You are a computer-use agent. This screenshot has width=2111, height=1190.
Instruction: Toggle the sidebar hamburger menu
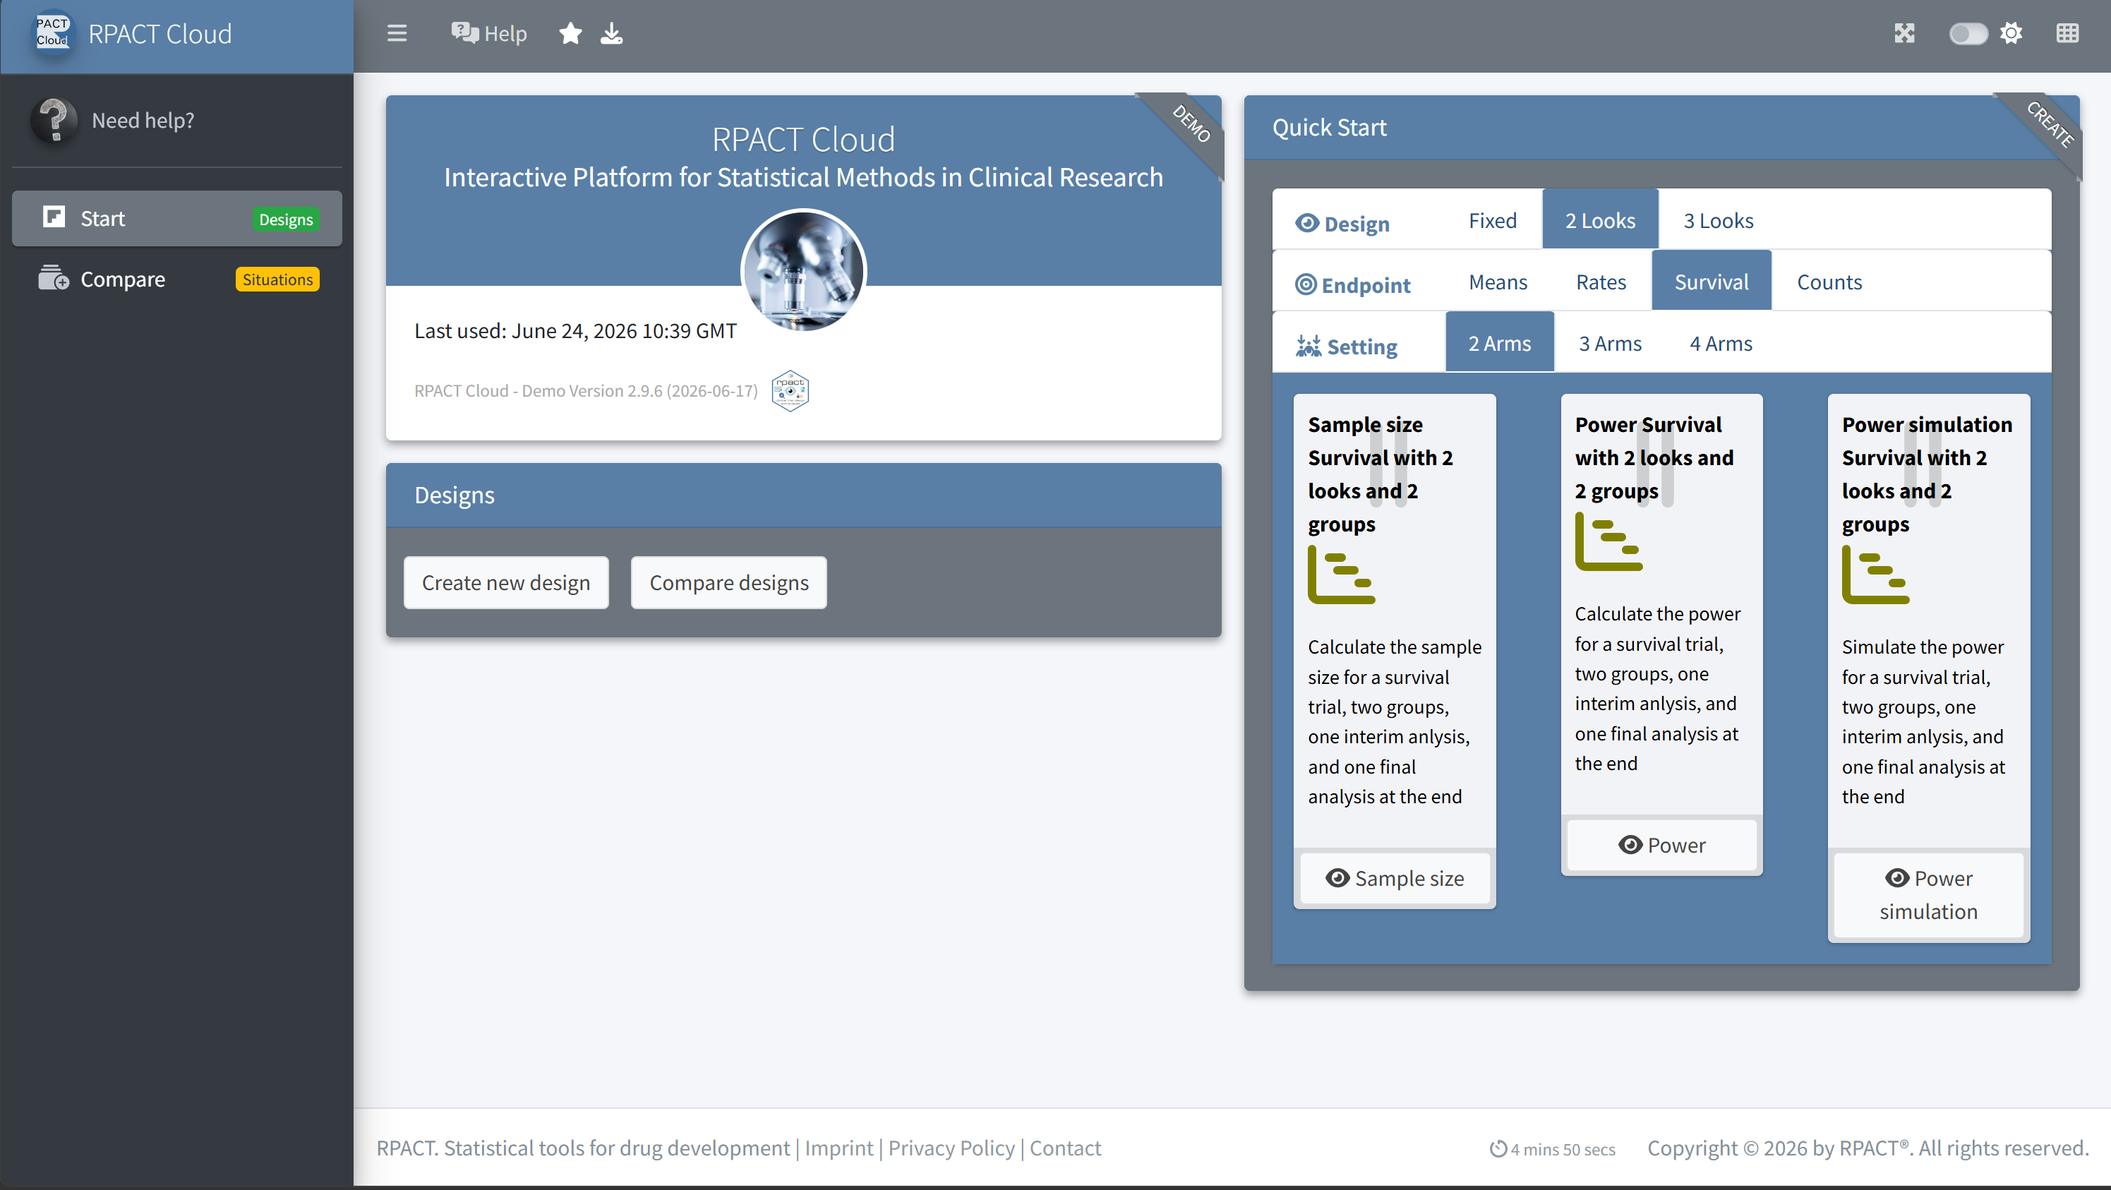(397, 34)
